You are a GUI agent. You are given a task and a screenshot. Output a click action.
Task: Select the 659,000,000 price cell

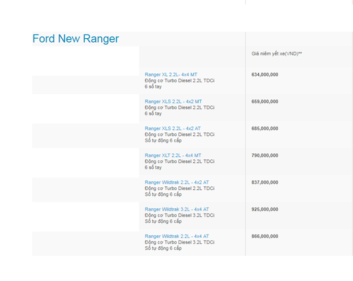[x=265, y=102]
